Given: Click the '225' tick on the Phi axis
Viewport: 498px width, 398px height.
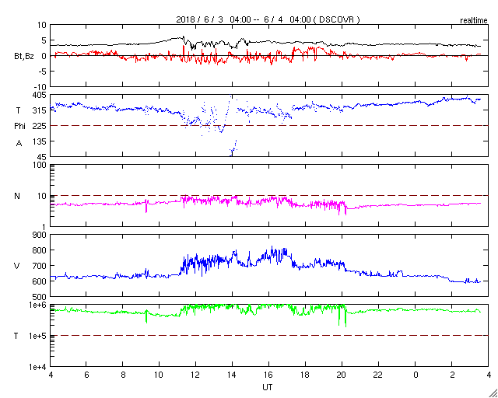Looking at the screenshot, I should [x=40, y=126].
